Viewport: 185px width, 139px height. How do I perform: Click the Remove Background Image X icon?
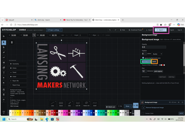pos(143,108)
